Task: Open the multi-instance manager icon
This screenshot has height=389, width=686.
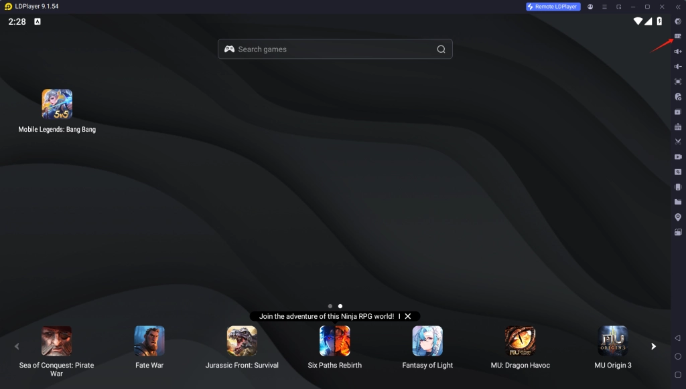Action: pos(678,112)
